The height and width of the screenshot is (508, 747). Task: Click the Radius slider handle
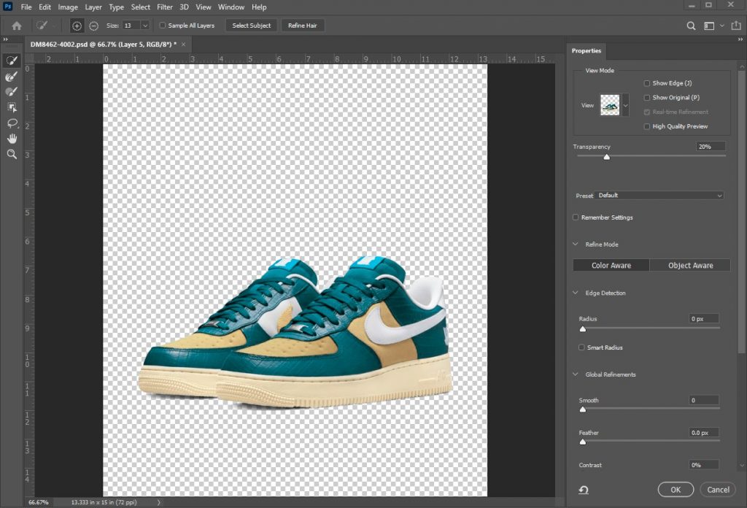click(x=583, y=329)
